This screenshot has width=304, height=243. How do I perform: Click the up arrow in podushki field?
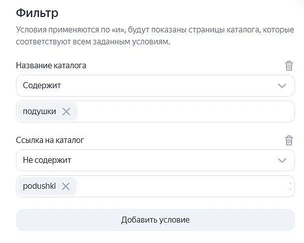290,183
